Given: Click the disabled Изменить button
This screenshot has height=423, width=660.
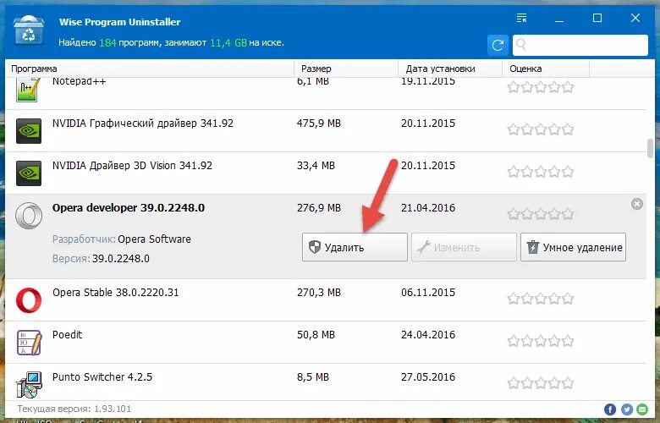Looking at the screenshot, I should coord(464,247).
